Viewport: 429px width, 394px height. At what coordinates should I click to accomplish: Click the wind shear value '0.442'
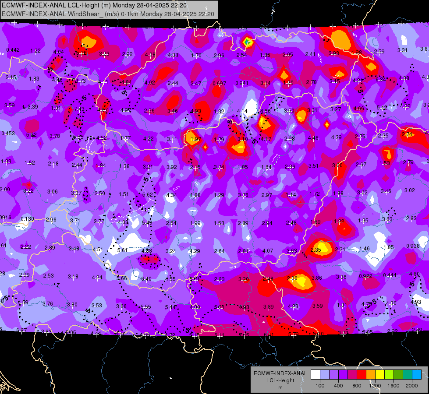[13, 50]
